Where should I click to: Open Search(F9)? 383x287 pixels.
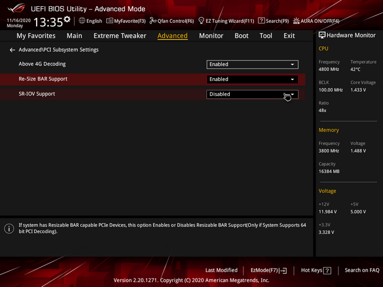tap(277, 21)
